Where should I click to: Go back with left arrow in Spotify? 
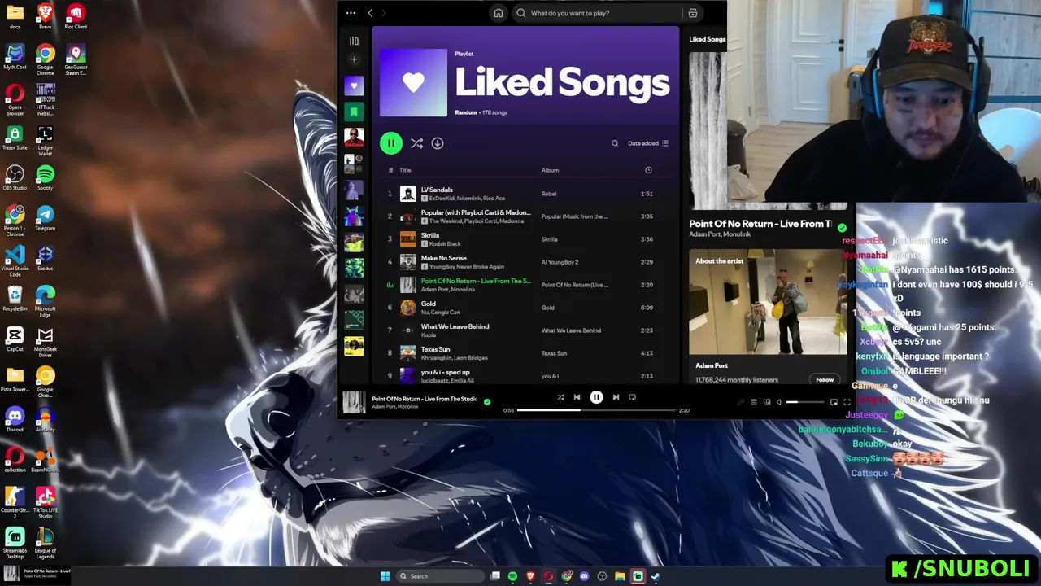(370, 13)
